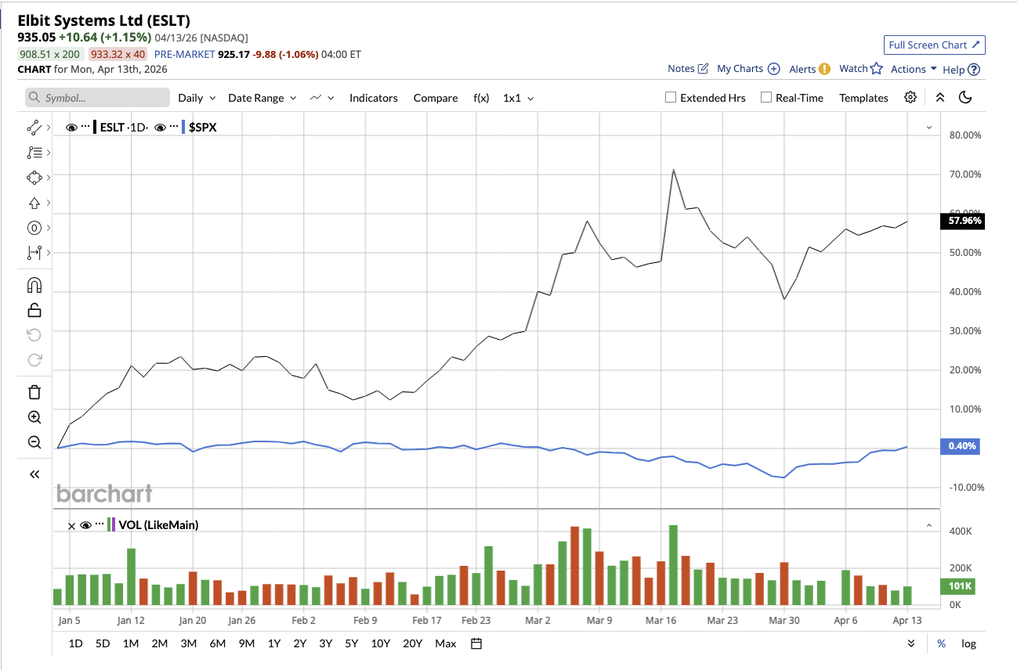The width and height of the screenshot is (1017, 670).
Task: Switch to dark mode moon icon
Action: point(965,98)
